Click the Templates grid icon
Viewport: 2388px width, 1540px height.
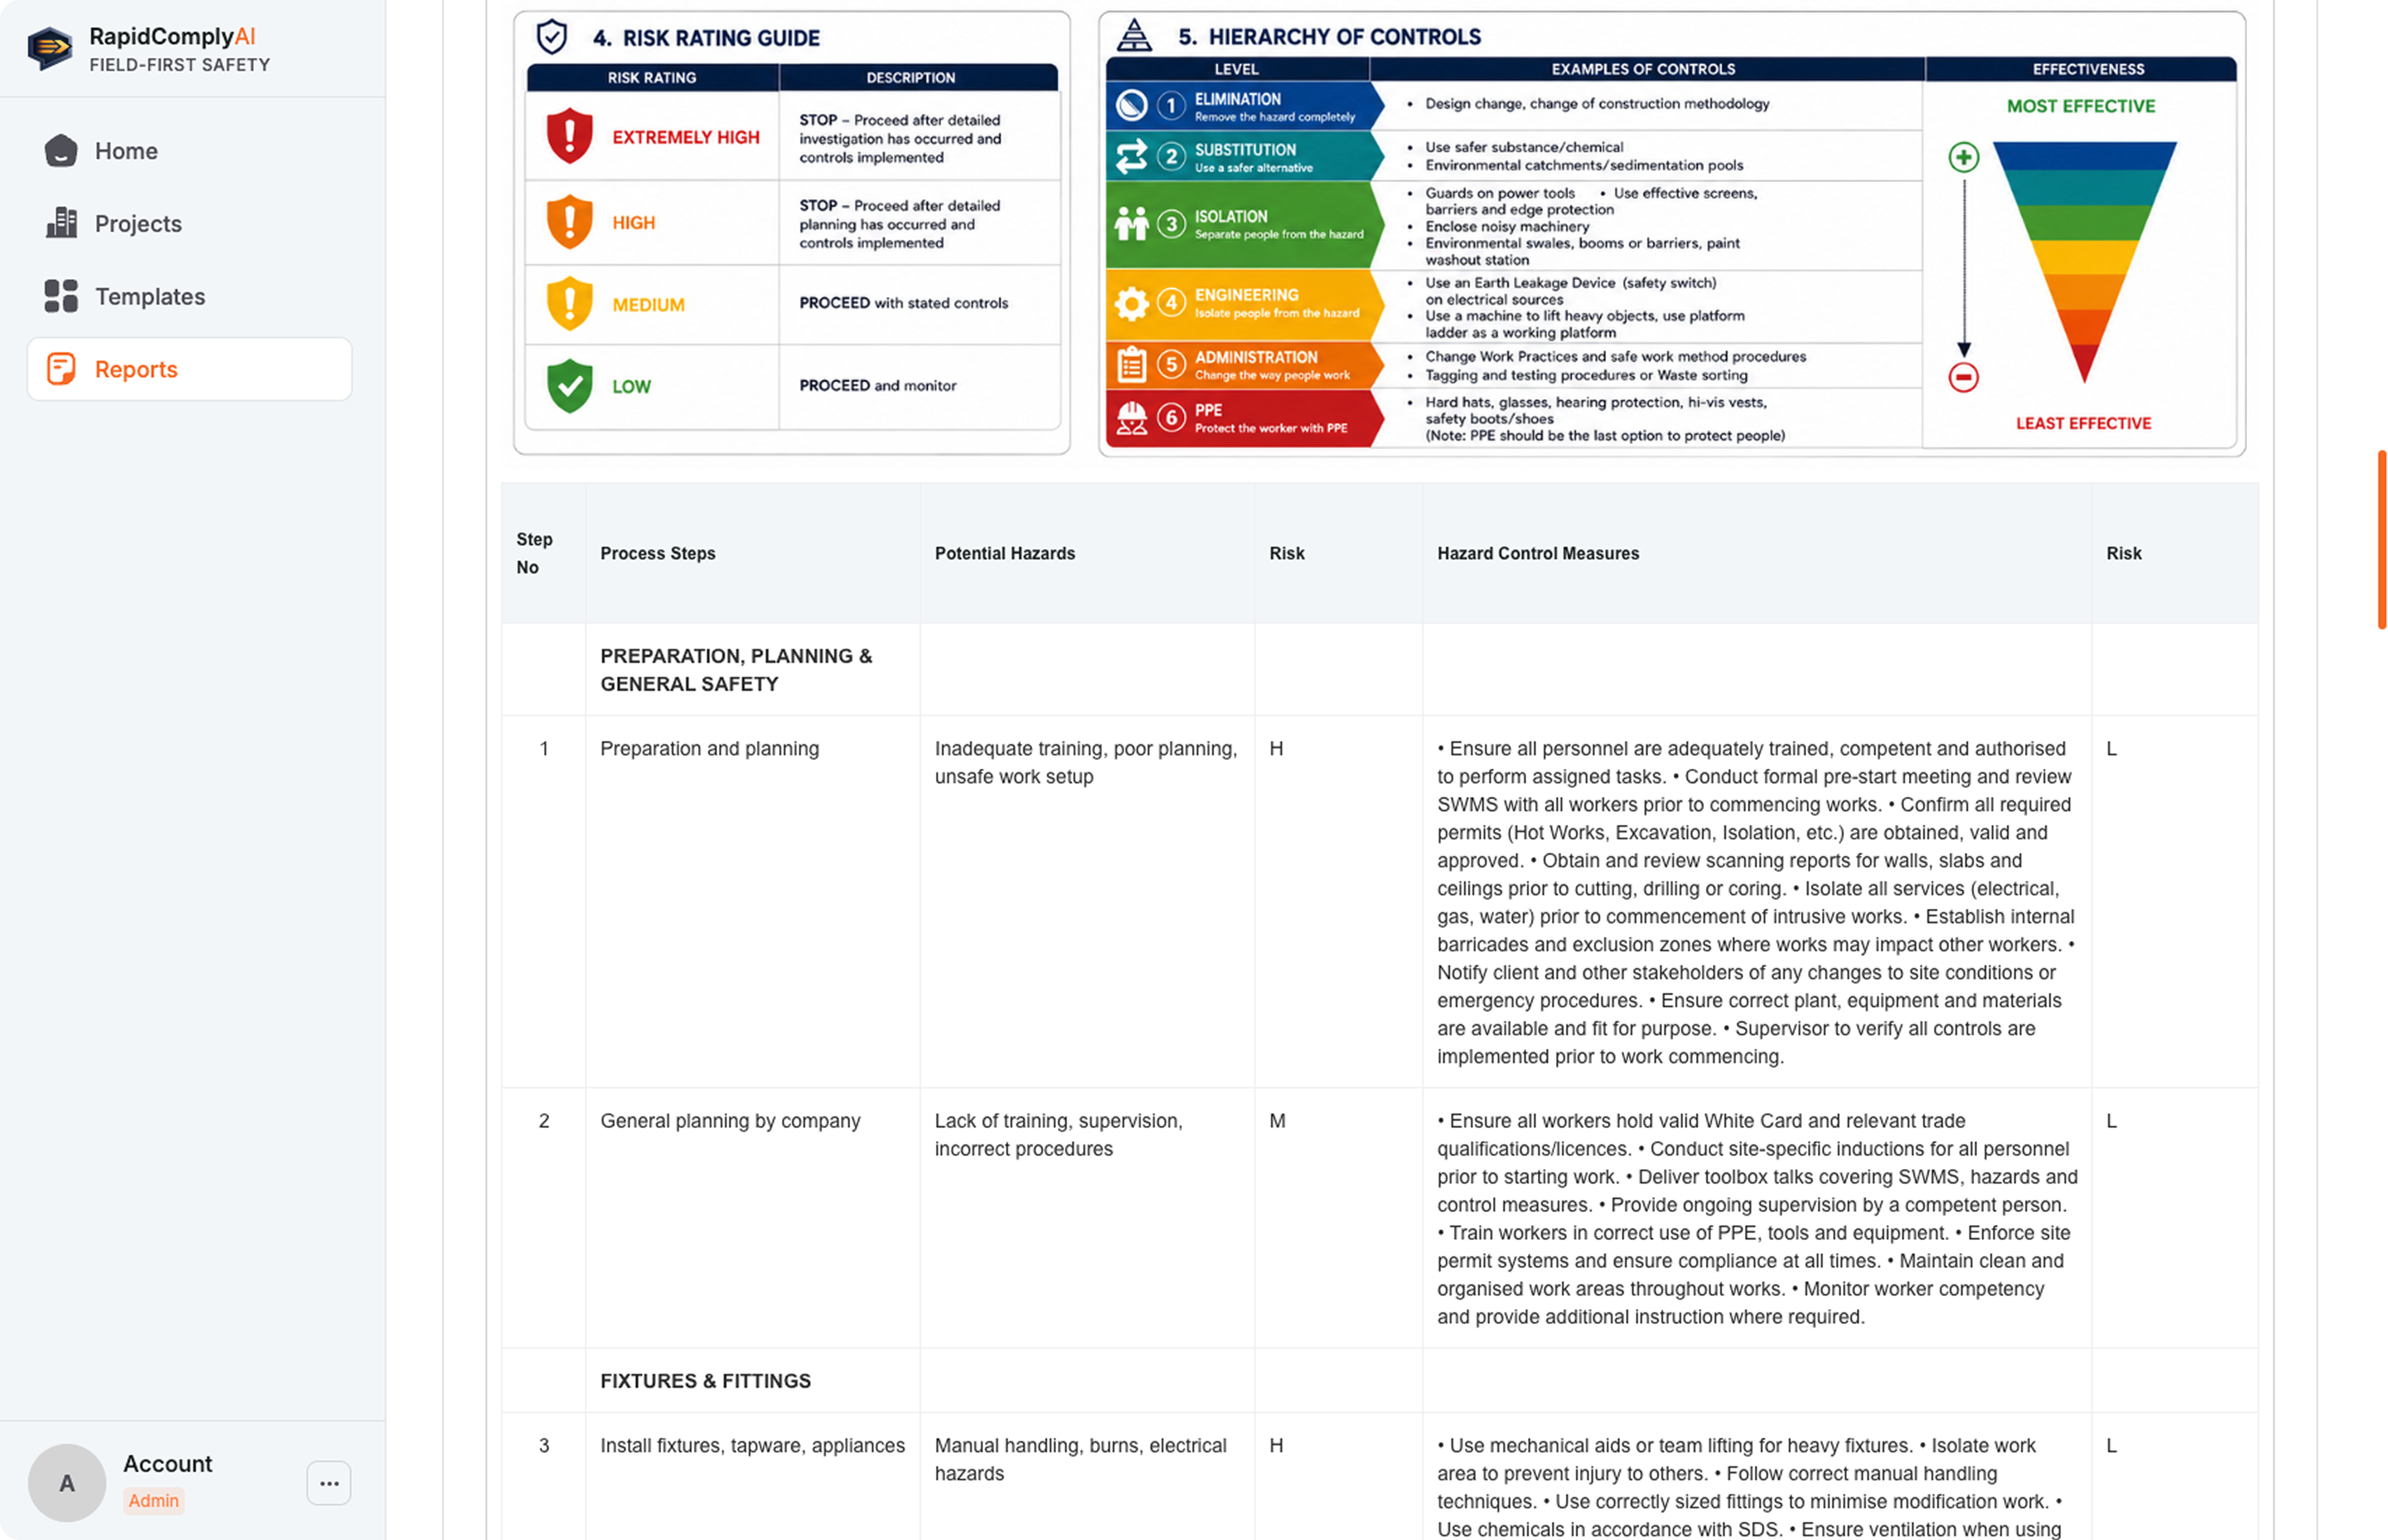coord(61,296)
